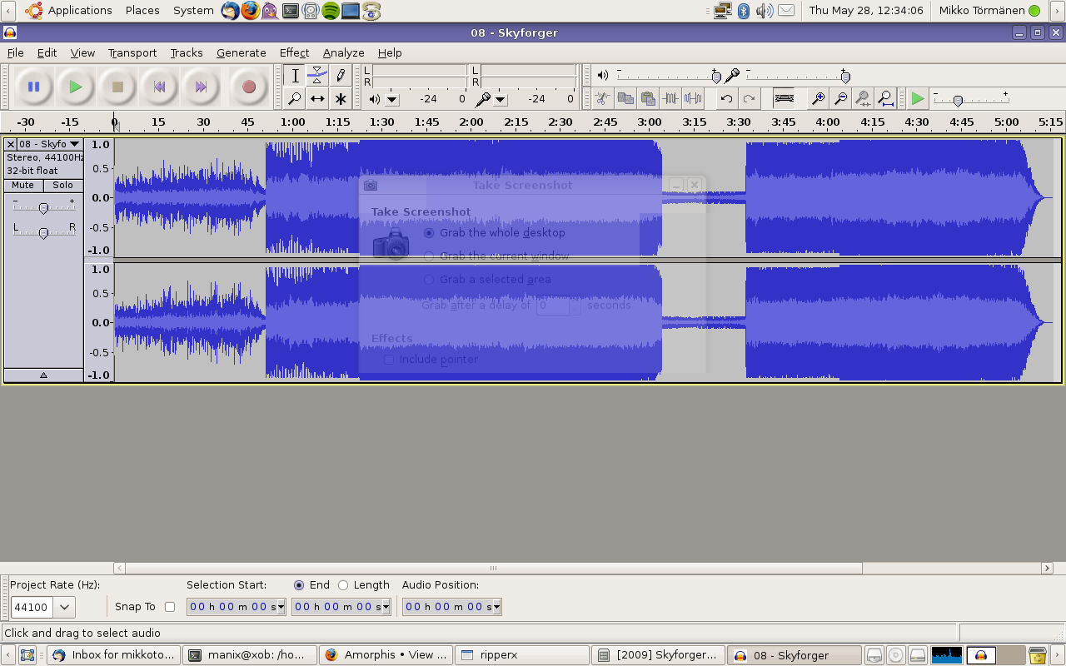Open the Generate menu
The image size is (1066, 666).
click(x=241, y=52)
